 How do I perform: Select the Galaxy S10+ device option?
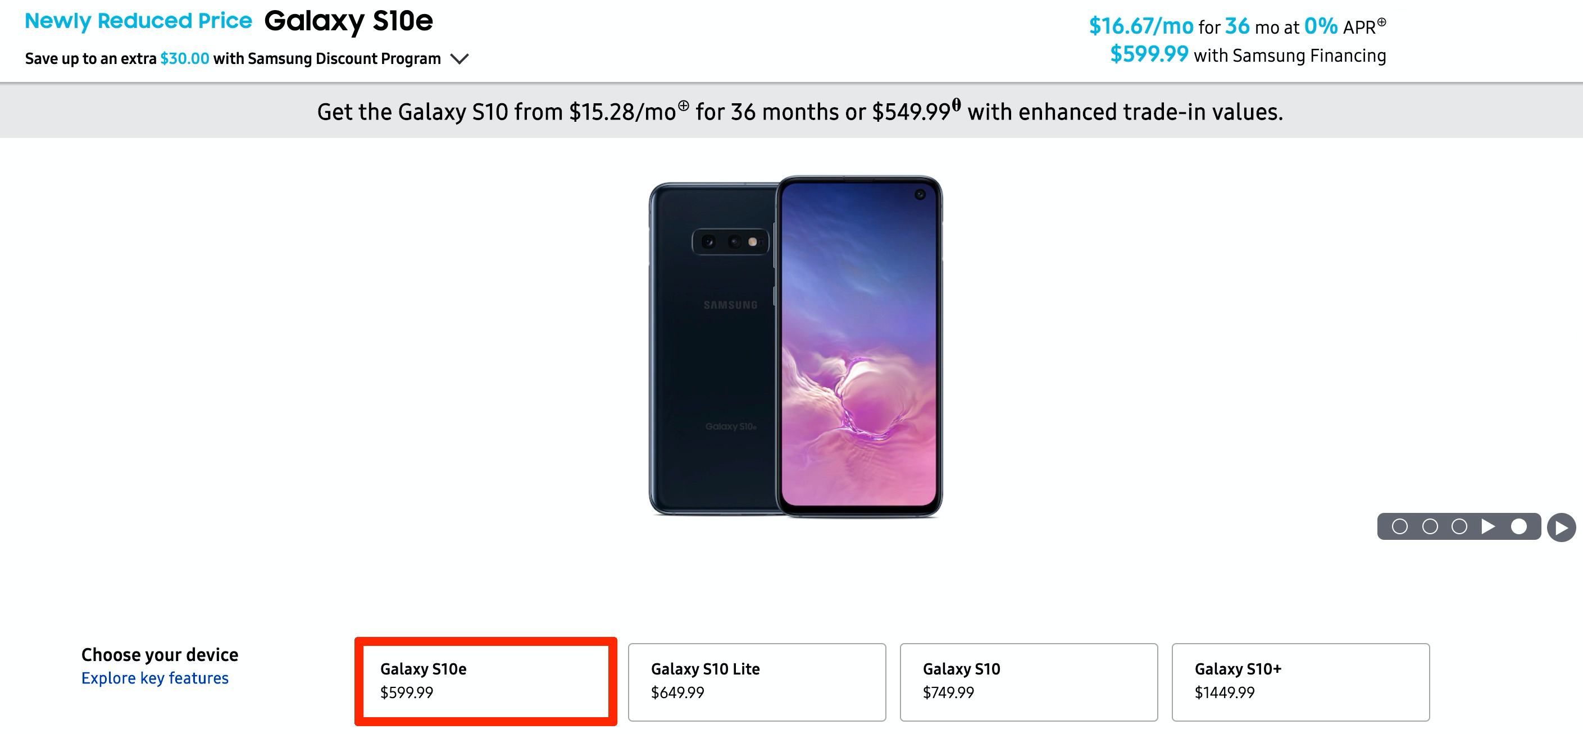[1300, 681]
